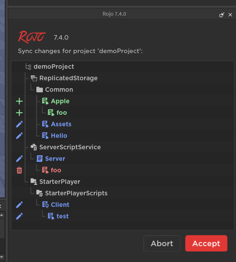
Task: Click the Server script icon
Action: 40,158
